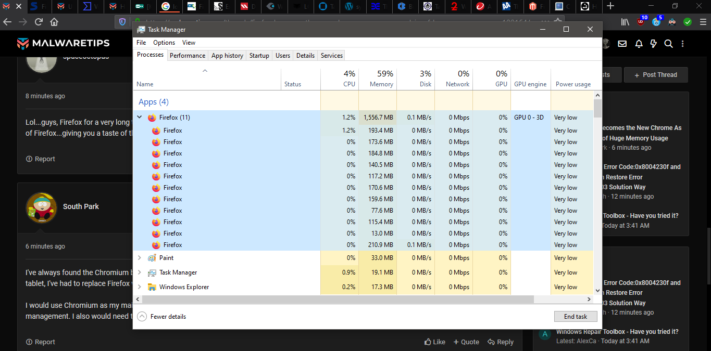Sort by the GPU engine column
Image resolution: width=711 pixels, height=351 pixels.
pos(531,79)
